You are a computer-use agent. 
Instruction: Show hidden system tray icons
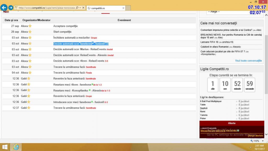click(250, 147)
